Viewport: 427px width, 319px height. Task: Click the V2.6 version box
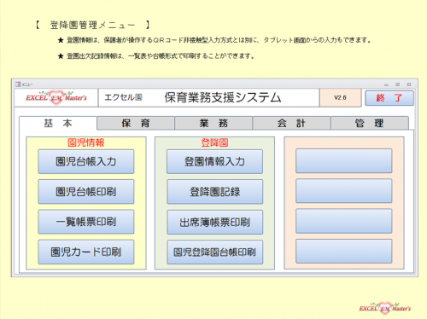340,98
